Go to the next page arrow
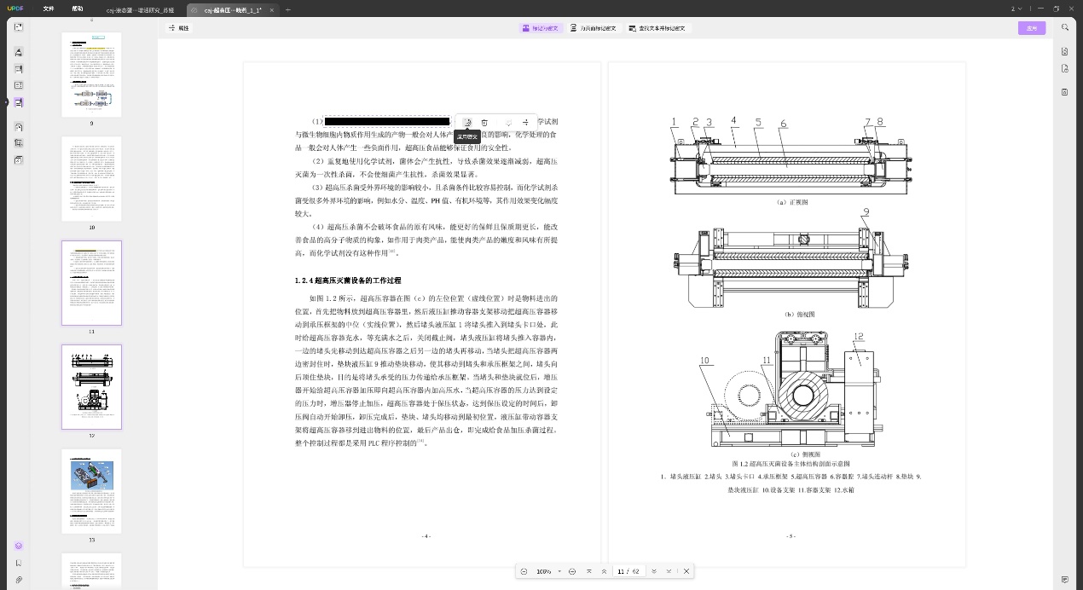Image resolution: width=1083 pixels, height=590 pixels. 654,571
